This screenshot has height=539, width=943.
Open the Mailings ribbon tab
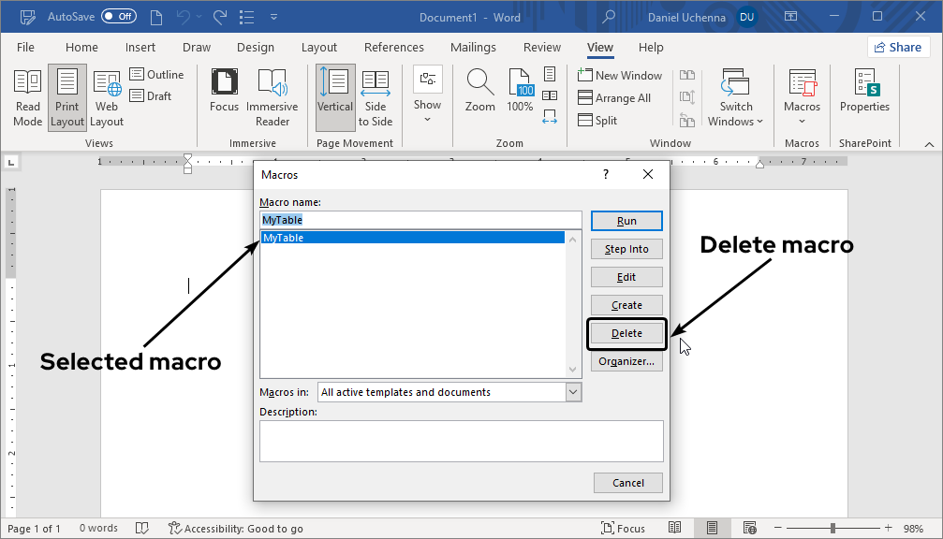(473, 47)
